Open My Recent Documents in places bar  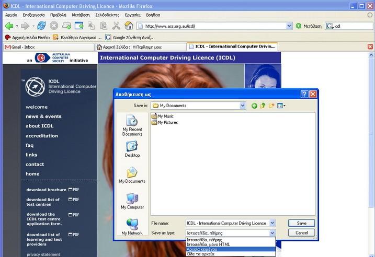[132, 125]
